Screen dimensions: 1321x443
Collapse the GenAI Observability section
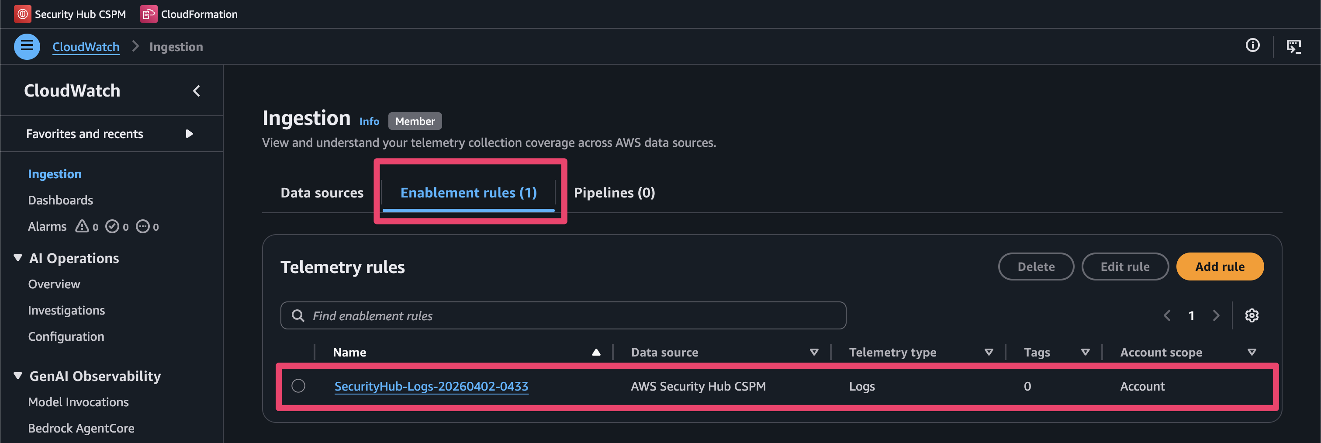point(18,376)
